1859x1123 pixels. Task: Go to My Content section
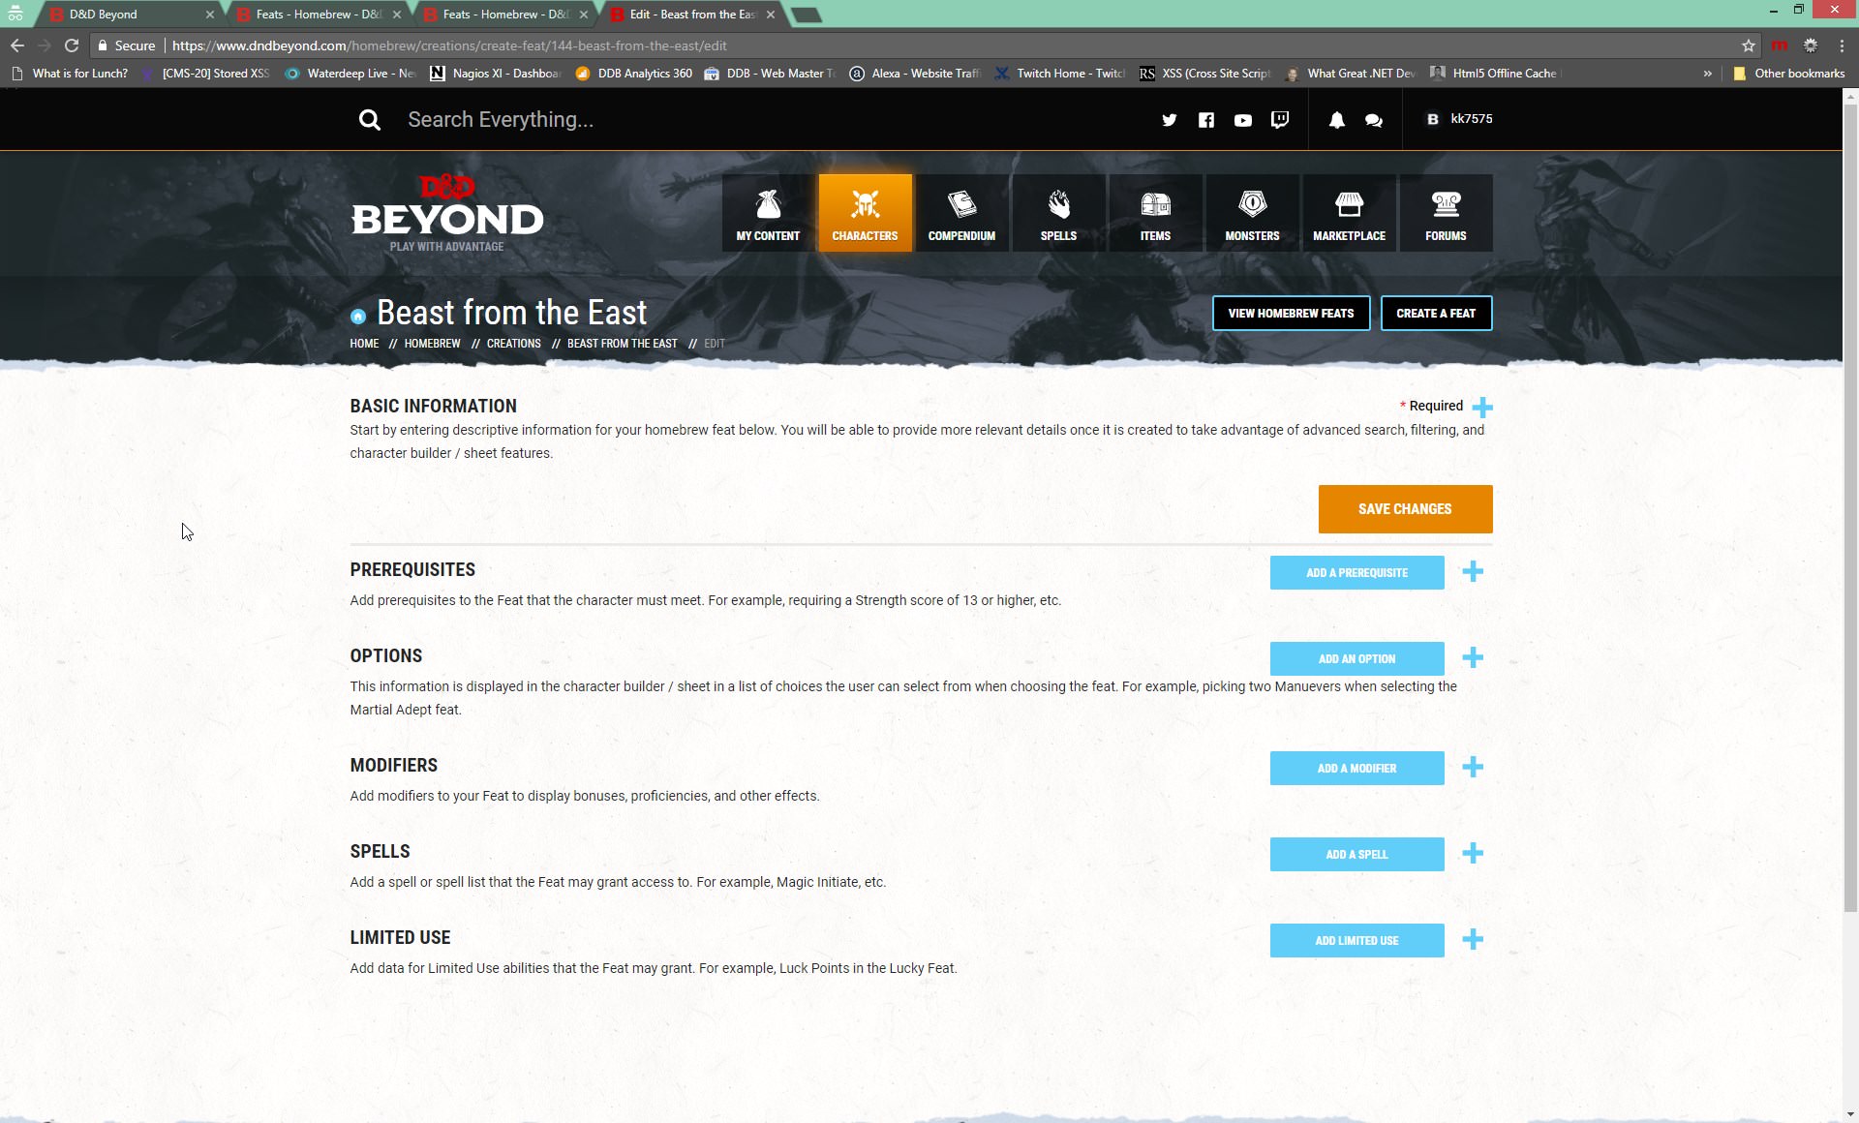pos(768,213)
